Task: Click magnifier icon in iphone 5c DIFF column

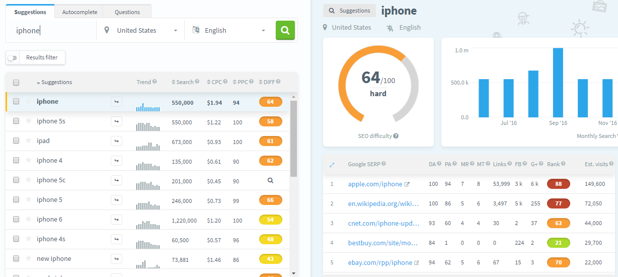Action: click(270, 180)
